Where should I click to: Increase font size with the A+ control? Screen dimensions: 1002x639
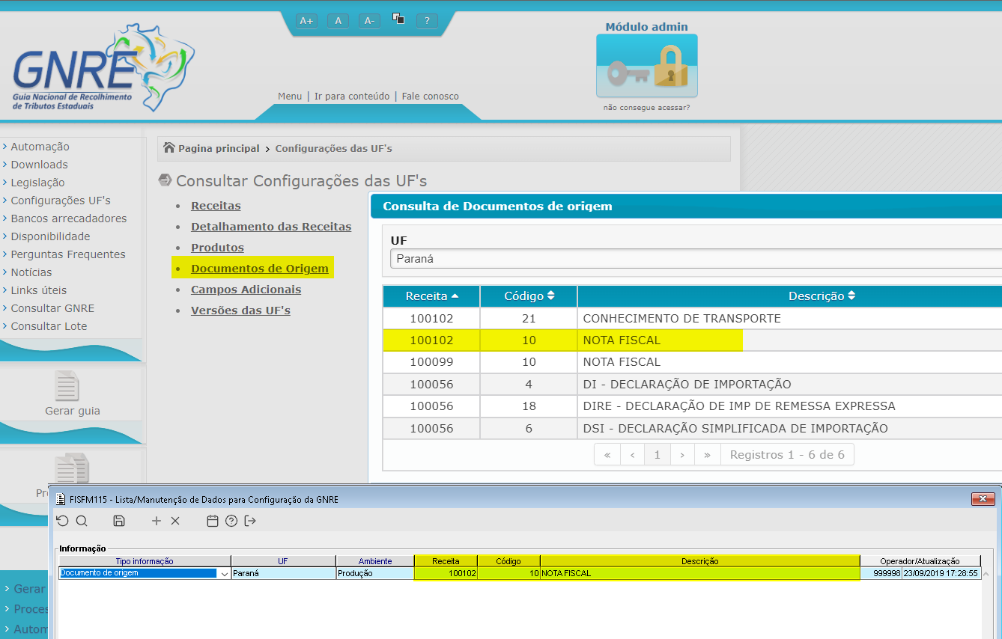pyautogui.click(x=306, y=20)
